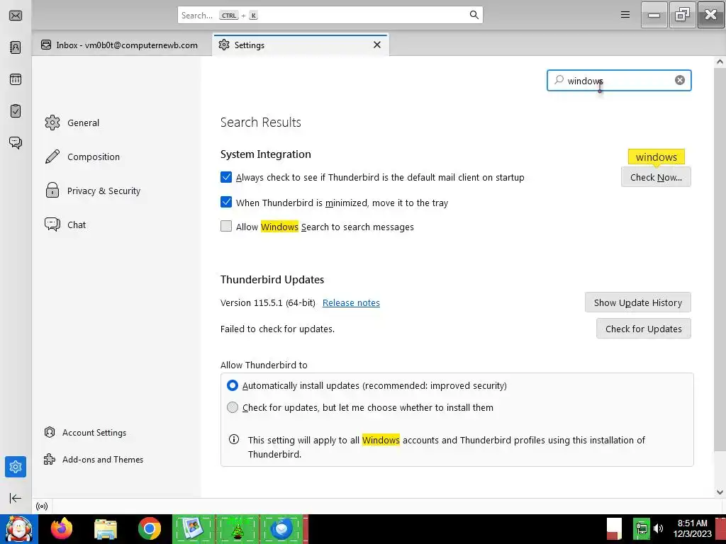Open Account Settings
The width and height of the screenshot is (726, 544).
pyautogui.click(x=85, y=433)
